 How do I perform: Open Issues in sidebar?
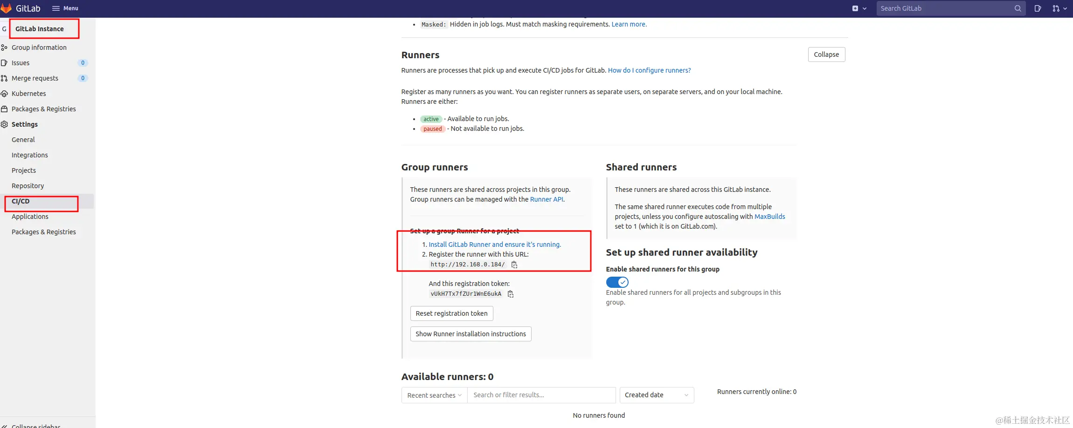pos(21,63)
